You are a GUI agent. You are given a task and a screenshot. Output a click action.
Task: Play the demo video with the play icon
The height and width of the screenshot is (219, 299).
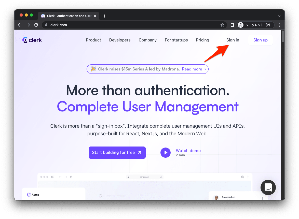click(x=166, y=153)
